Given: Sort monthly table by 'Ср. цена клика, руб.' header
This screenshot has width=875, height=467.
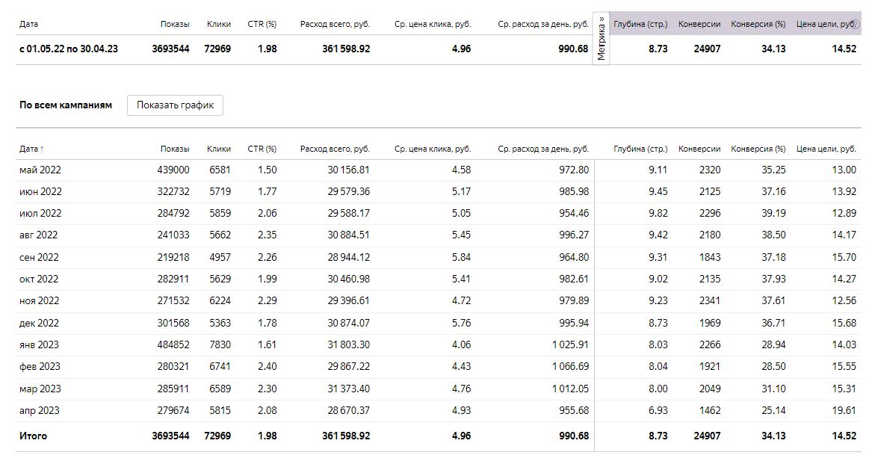Looking at the screenshot, I should (x=433, y=149).
